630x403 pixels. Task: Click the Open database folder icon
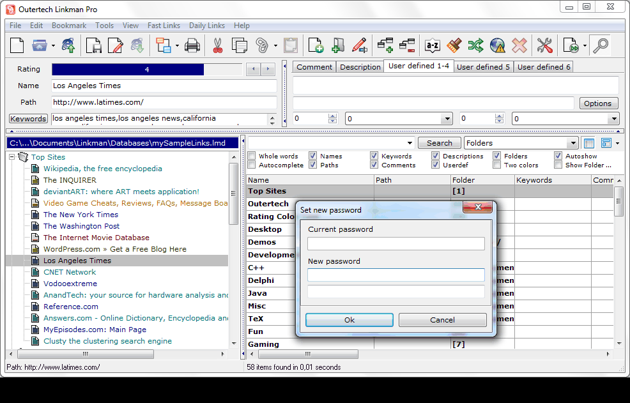click(40, 45)
